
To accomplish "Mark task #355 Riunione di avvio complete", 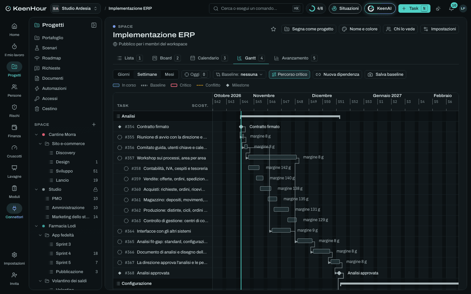I will click(x=120, y=137).
